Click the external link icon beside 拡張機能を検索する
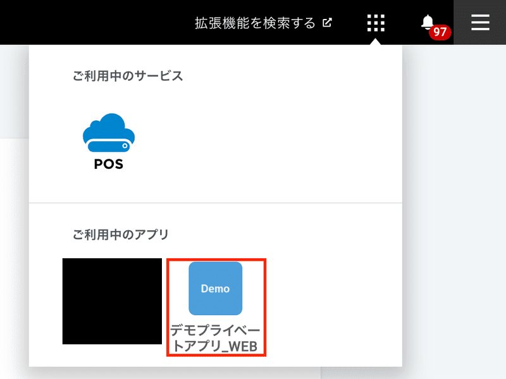The height and width of the screenshot is (379, 506). coord(327,23)
